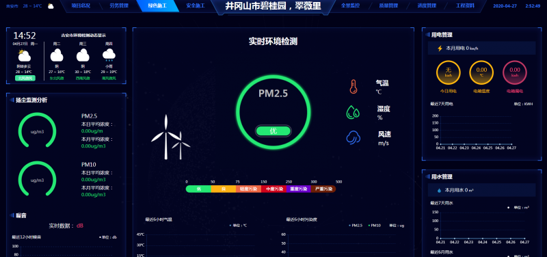Click the weather cloud icon in top bar
This screenshot has width=547, height=257.
point(51,6)
